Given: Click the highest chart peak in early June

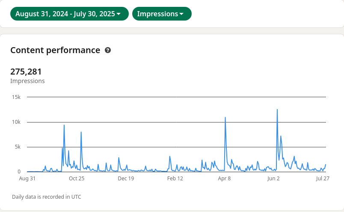Looking at the screenshot, I should pos(277,110).
